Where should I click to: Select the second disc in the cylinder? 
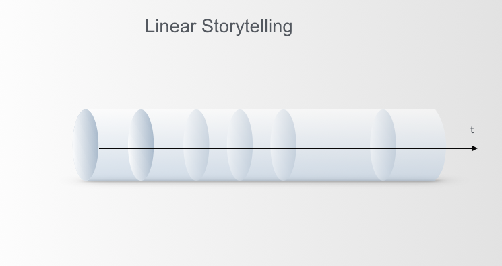pyautogui.click(x=141, y=145)
